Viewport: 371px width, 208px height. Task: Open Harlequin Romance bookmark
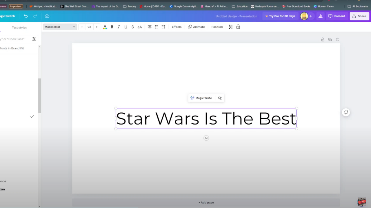tap(265, 6)
